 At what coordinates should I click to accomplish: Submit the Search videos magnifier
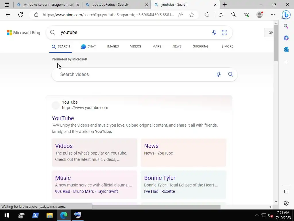click(x=231, y=74)
